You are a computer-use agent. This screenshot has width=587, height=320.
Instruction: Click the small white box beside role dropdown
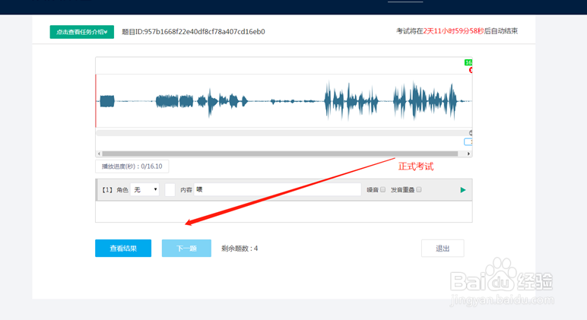click(170, 190)
